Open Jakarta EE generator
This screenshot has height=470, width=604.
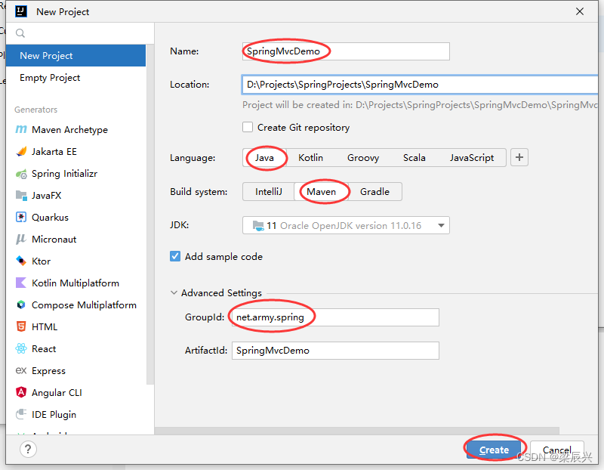76,152
